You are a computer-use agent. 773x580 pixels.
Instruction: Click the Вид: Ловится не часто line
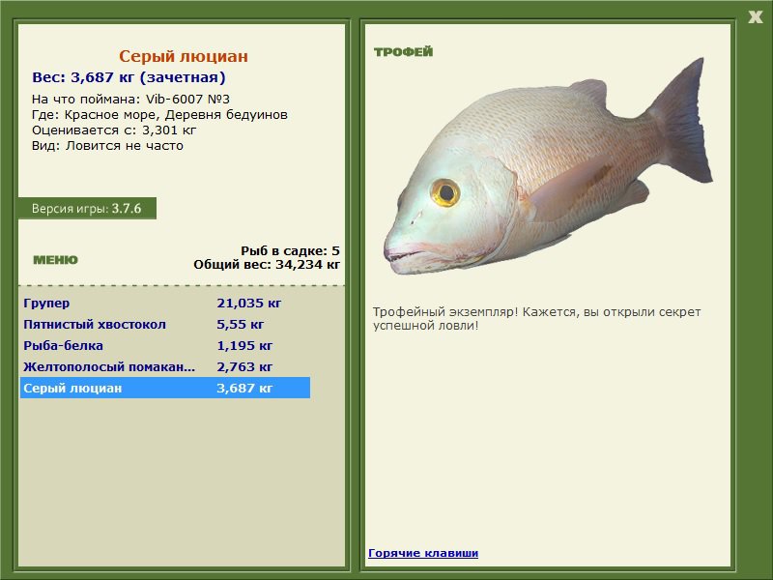point(107,146)
